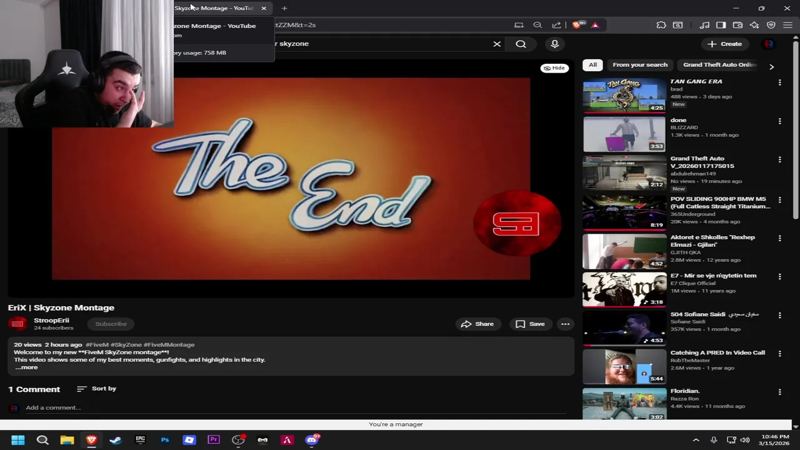Click the Subscribe button
800x450 pixels.
point(111,324)
